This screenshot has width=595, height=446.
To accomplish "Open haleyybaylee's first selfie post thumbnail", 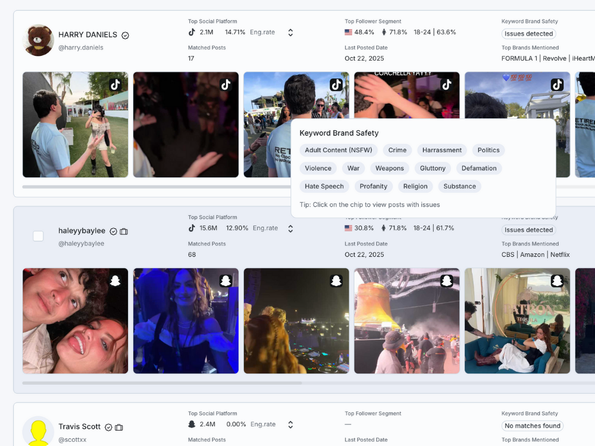I will pos(75,321).
